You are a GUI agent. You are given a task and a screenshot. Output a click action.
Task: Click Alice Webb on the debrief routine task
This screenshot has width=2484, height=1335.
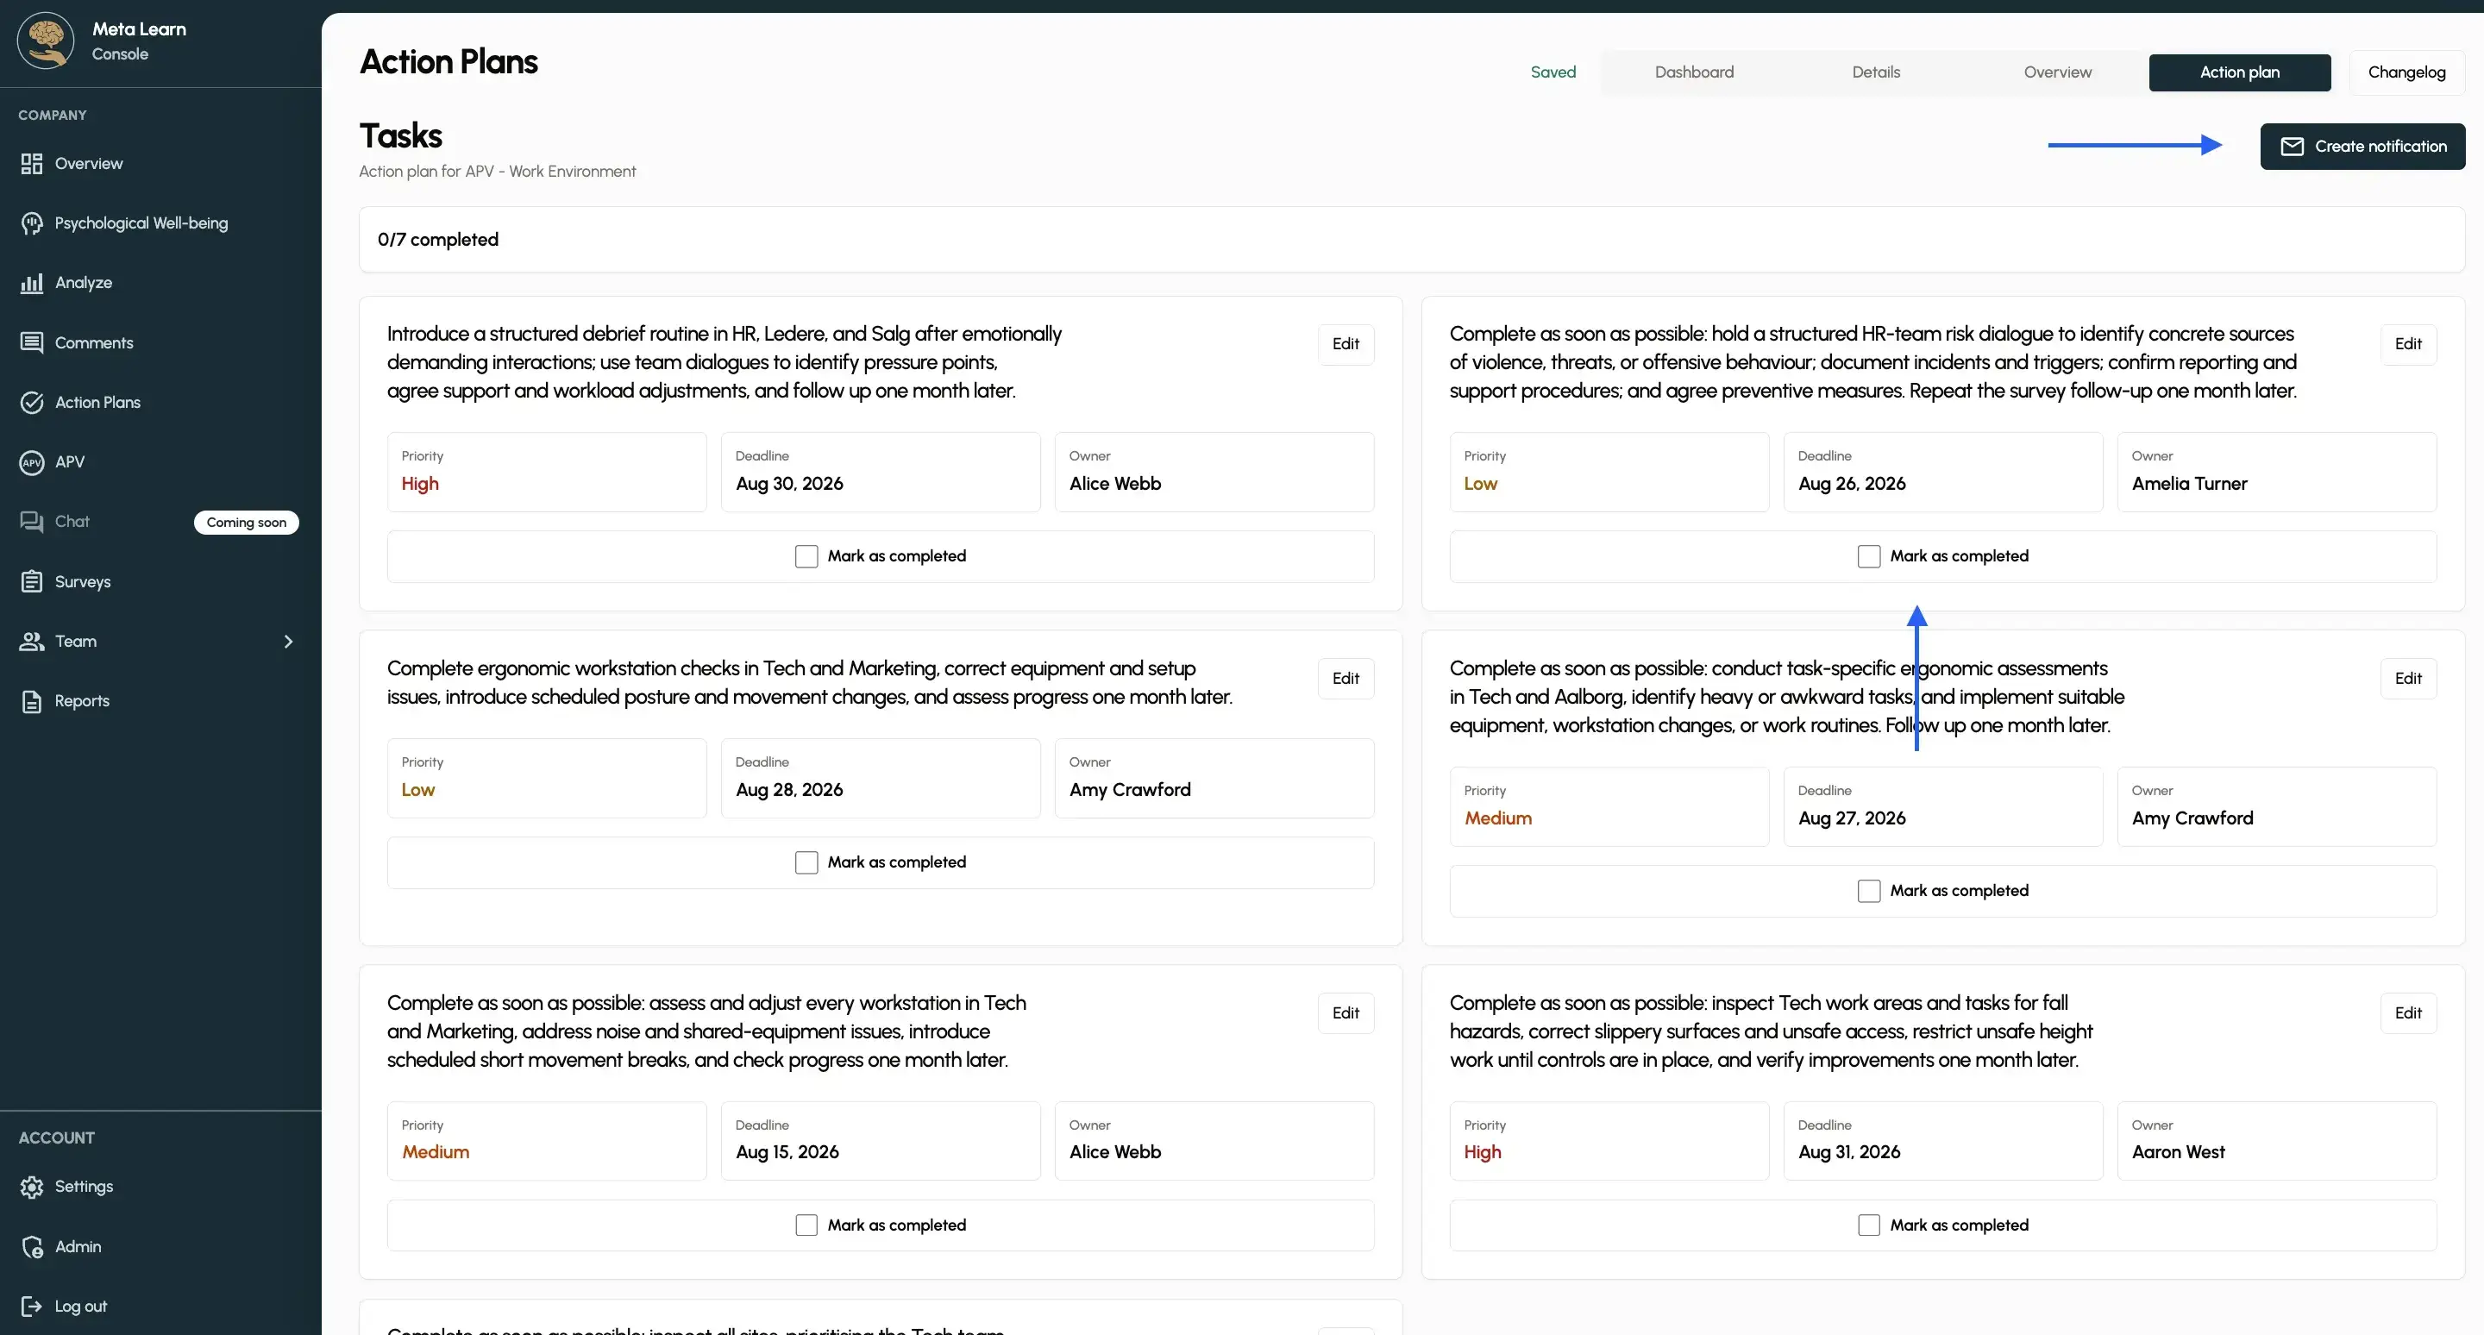[1214, 473]
